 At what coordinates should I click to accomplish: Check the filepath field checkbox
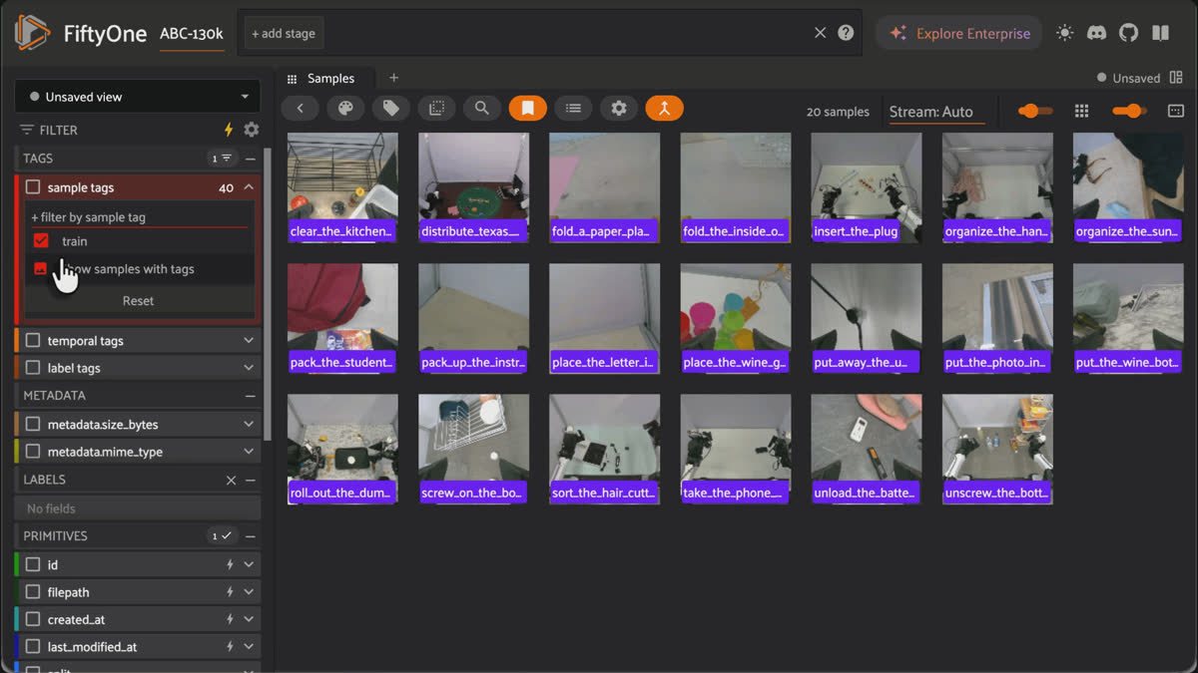(33, 592)
